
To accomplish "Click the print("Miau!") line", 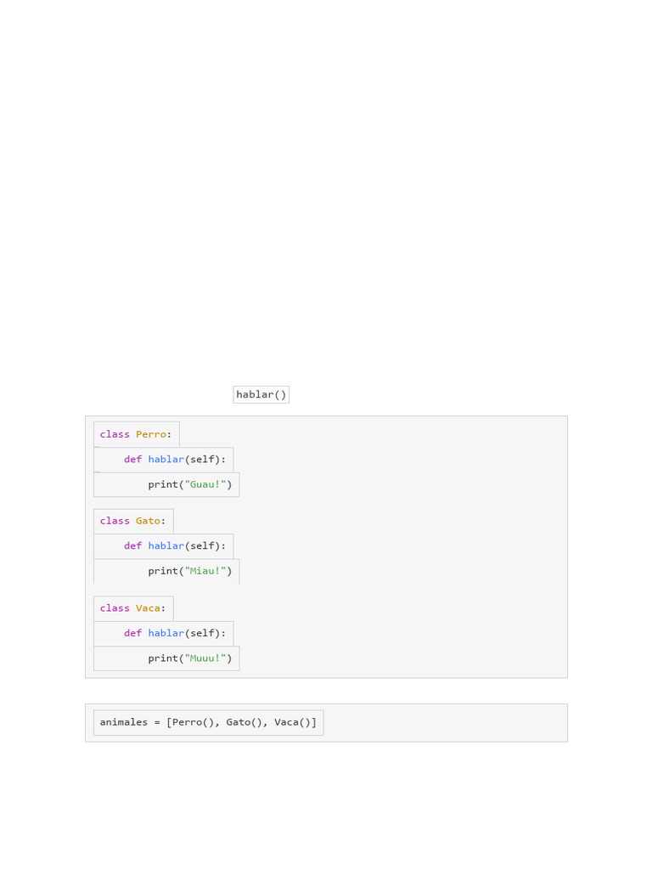I will click(166, 571).
